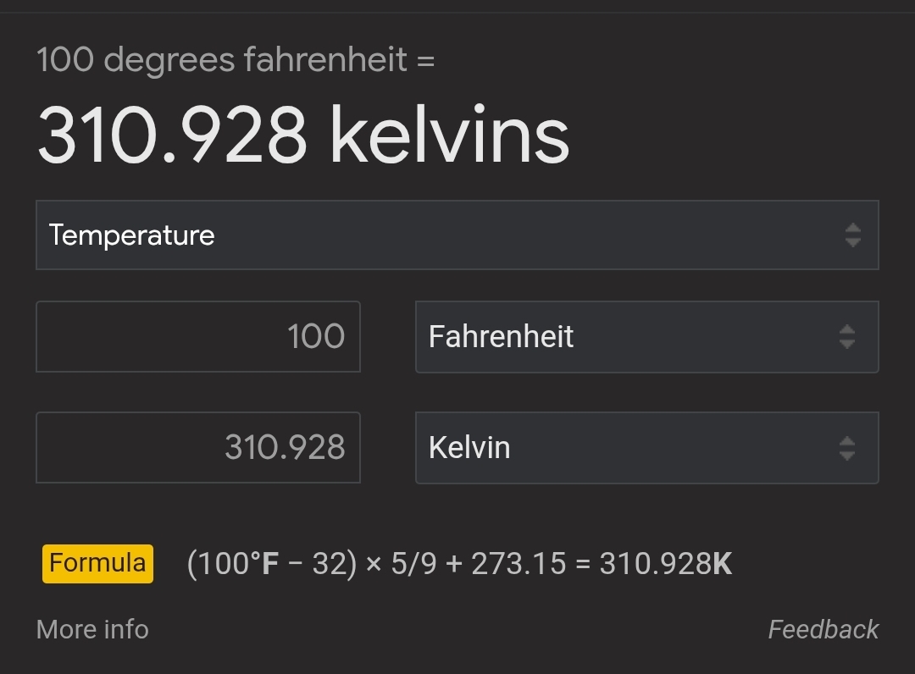Click the 5/9 fraction in the formula
The height and width of the screenshot is (674, 915).
point(413,564)
